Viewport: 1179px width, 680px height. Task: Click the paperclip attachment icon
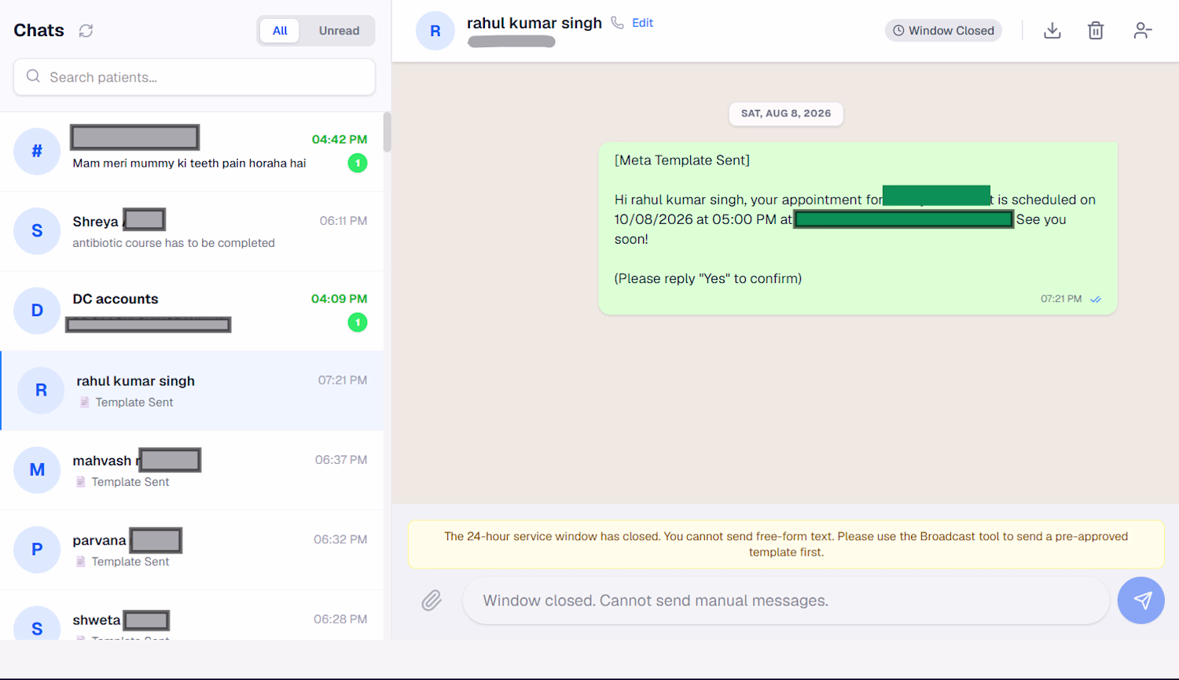tap(432, 601)
